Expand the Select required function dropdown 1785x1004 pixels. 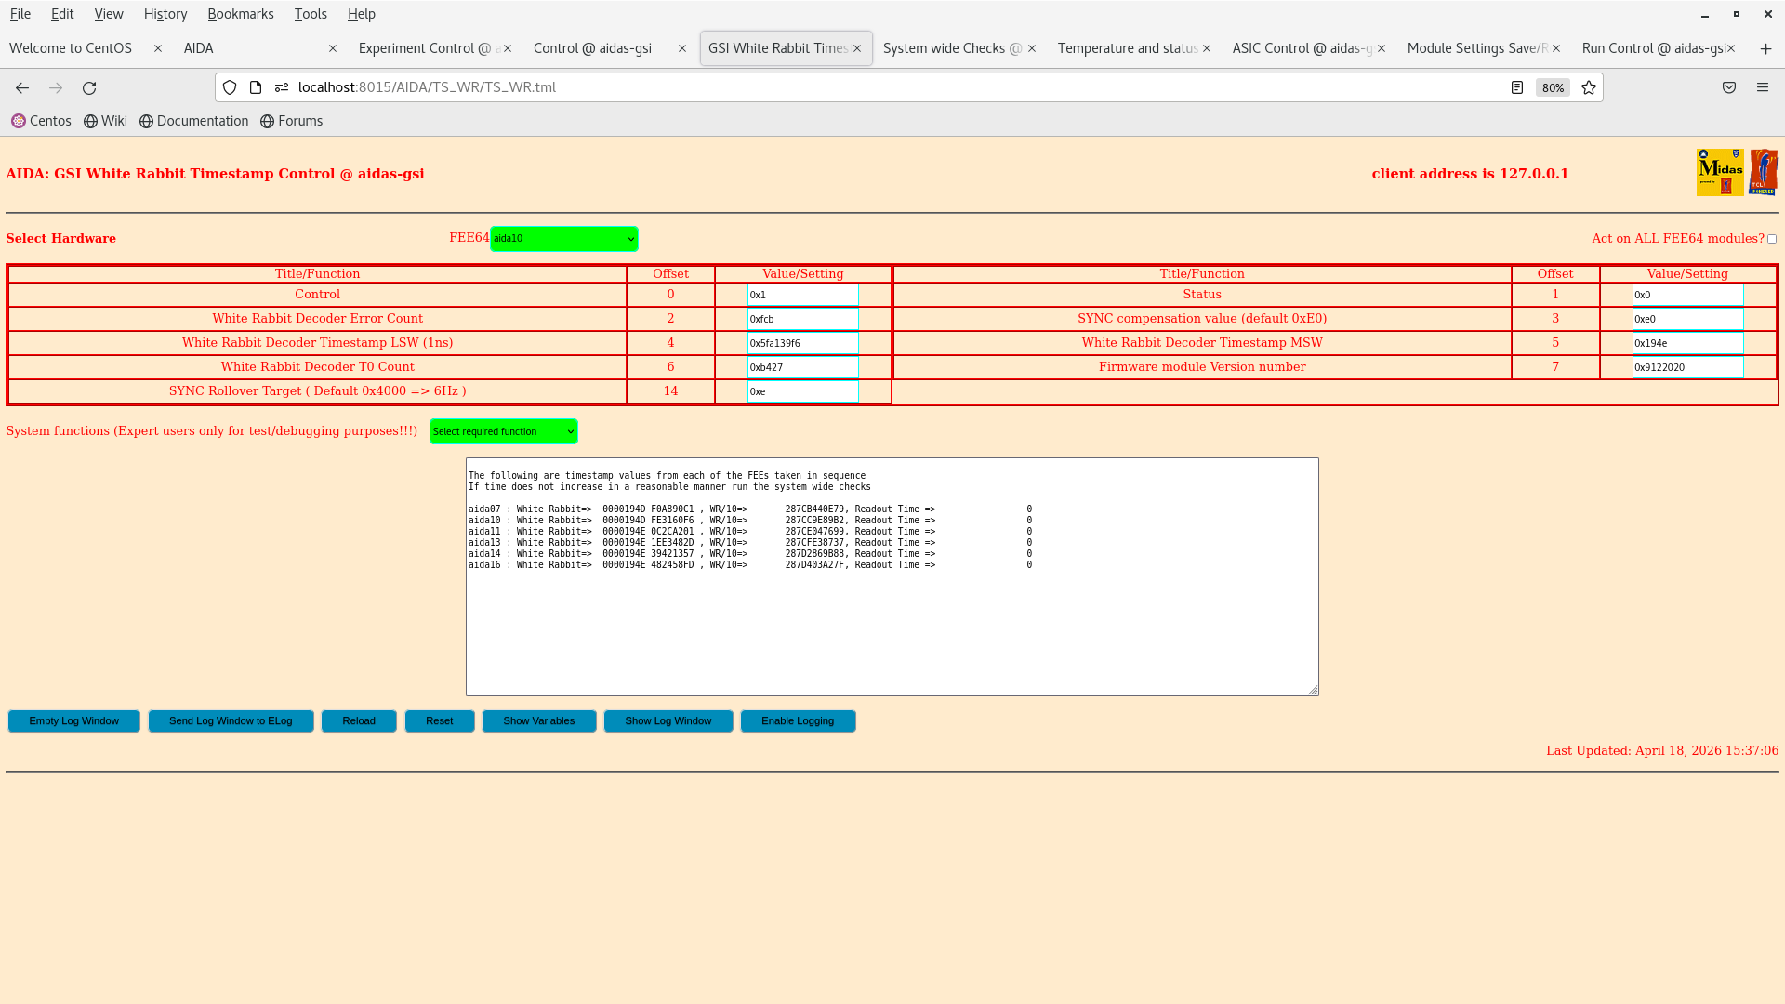pyautogui.click(x=502, y=430)
